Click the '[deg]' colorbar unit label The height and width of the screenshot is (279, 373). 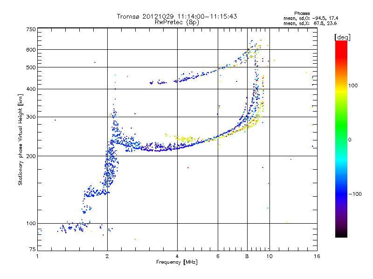[x=342, y=37]
